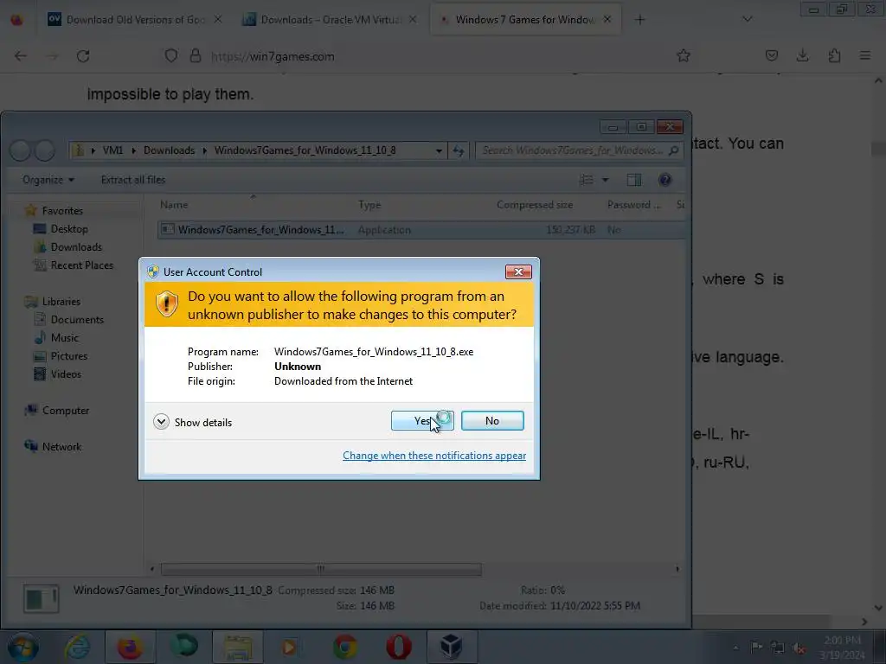The height and width of the screenshot is (664, 886).
Task: Switch to Downloads – Oracle VM VirtualBox tab
Action: (x=330, y=20)
